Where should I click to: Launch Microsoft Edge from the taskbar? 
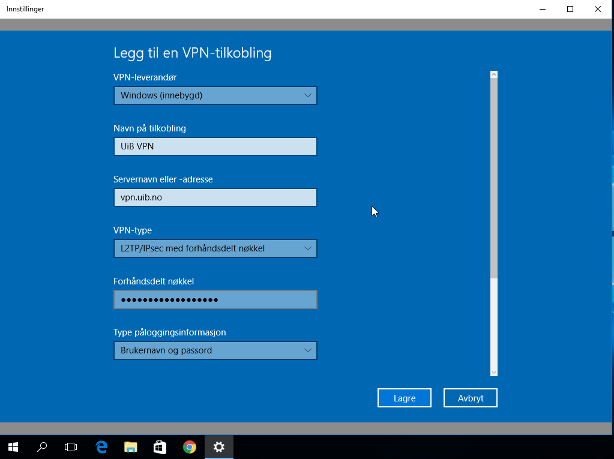coord(101,446)
